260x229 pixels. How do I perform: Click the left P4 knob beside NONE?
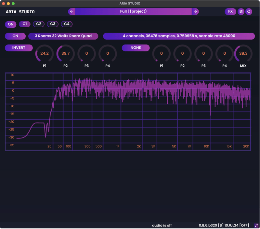coord(108,53)
